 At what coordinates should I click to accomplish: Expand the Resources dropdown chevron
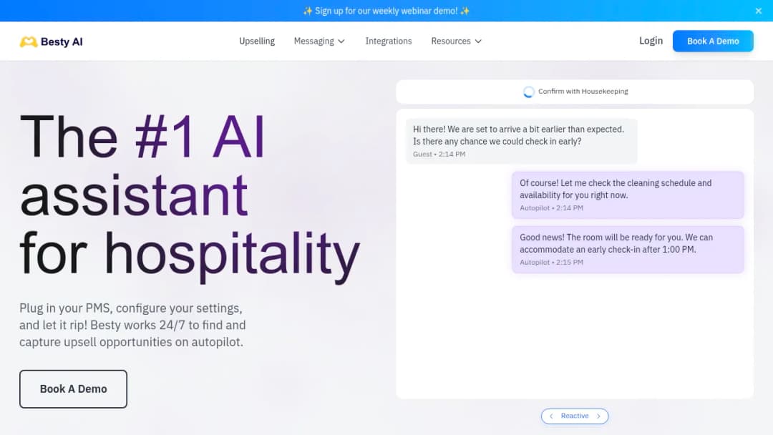tap(478, 41)
